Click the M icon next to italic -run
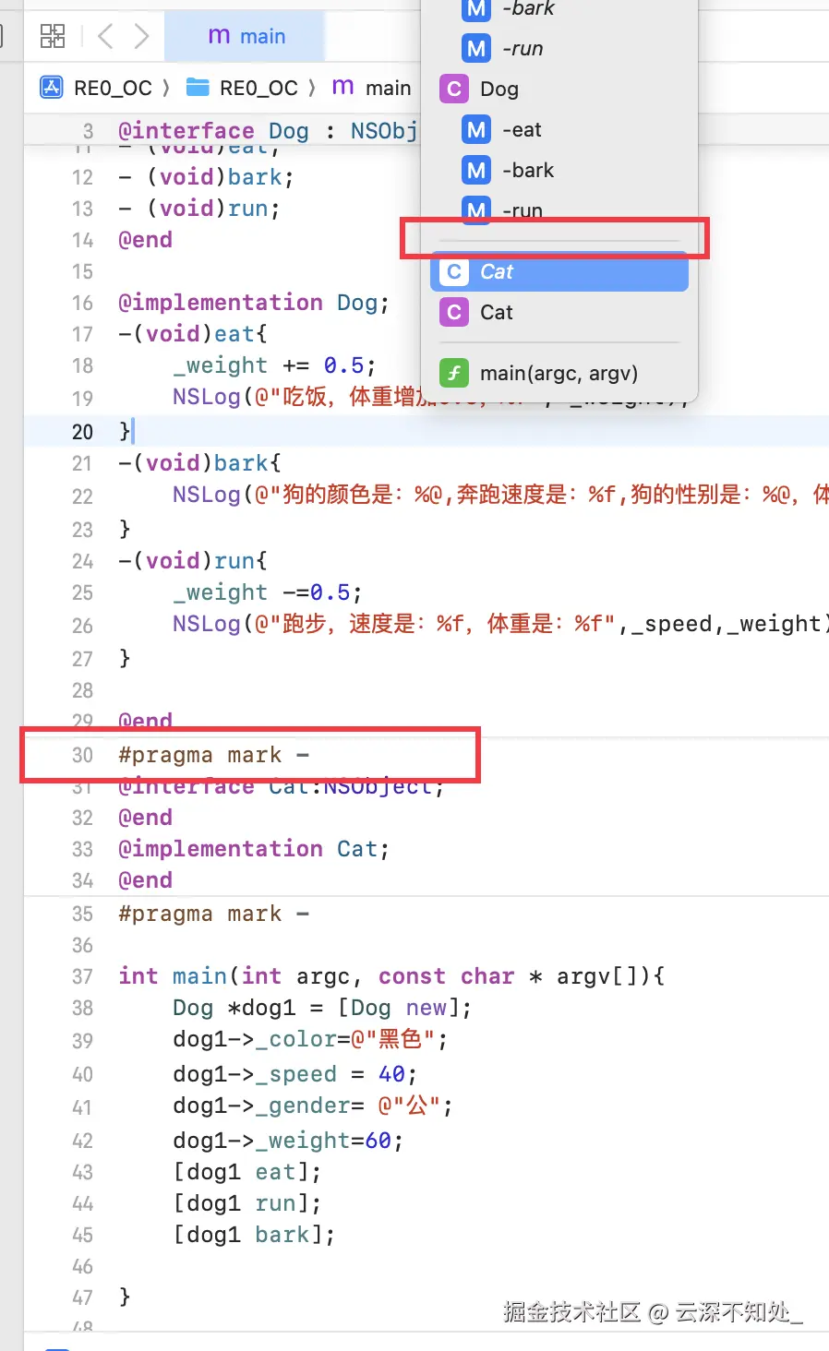The image size is (829, 1351). (475, 49)
